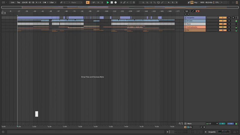Arm the Acapella track for recording
The height and width of the screenshot is (135, 240).
click(x=233, y=18)
